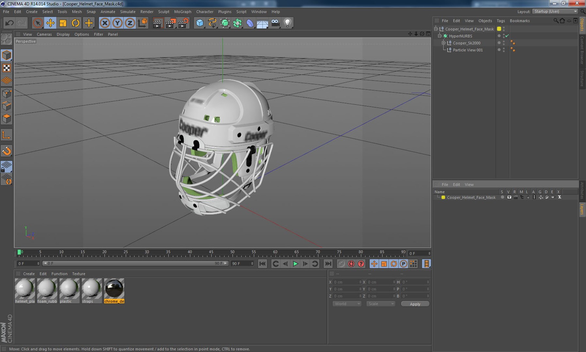This screenshot has height=352, width=586.
Task: Toggle Particle View 001 visibility dot
Action: (499, 50)
